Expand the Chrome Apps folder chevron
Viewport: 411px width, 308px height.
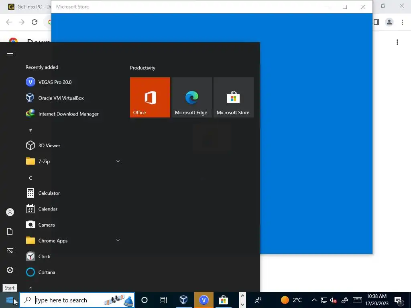tap(118, 241)
